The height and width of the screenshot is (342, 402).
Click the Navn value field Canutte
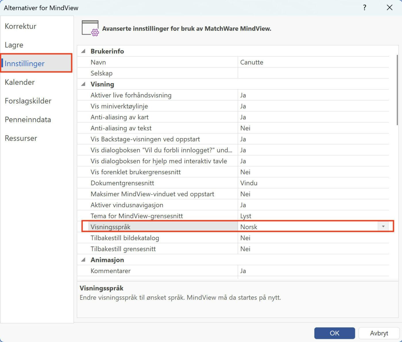[x=313, y=62]
